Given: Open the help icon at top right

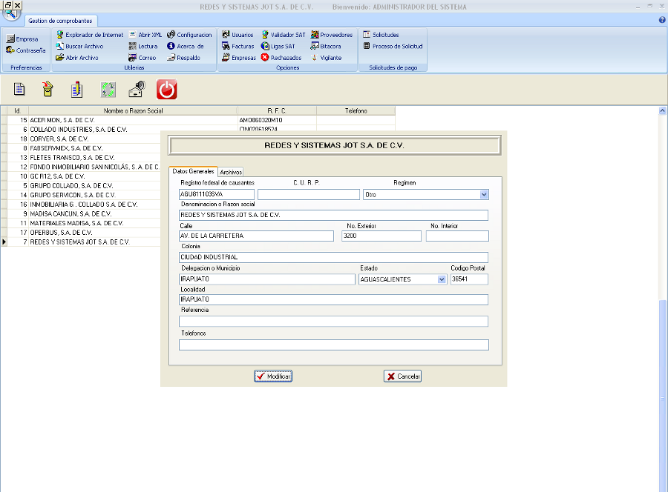Looking at the screenshot, I should [661, 20].
